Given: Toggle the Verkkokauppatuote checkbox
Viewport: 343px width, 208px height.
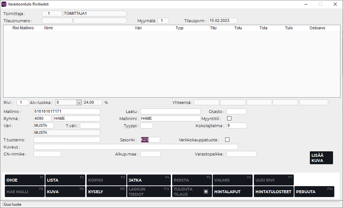Looking at the screenshot, I should pos(227,140).
